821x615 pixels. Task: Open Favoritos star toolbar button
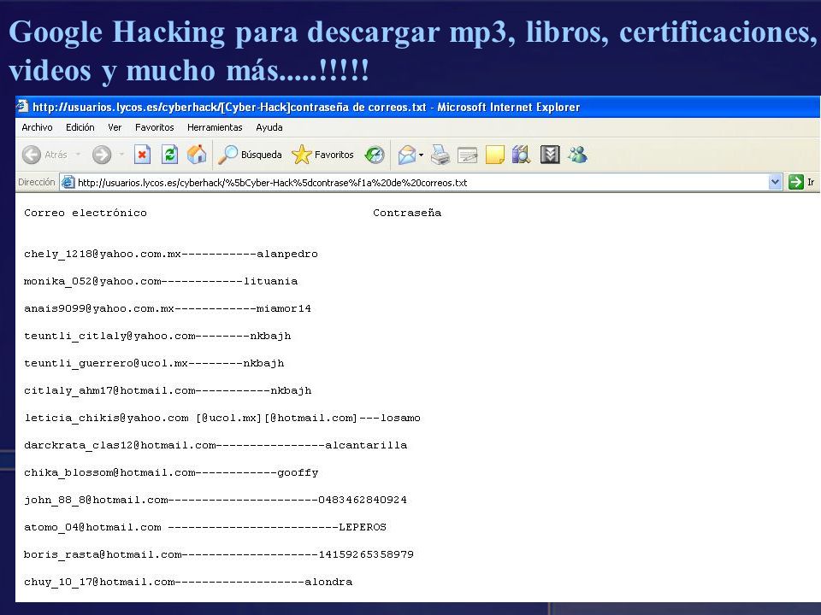[x=322, y=155]
